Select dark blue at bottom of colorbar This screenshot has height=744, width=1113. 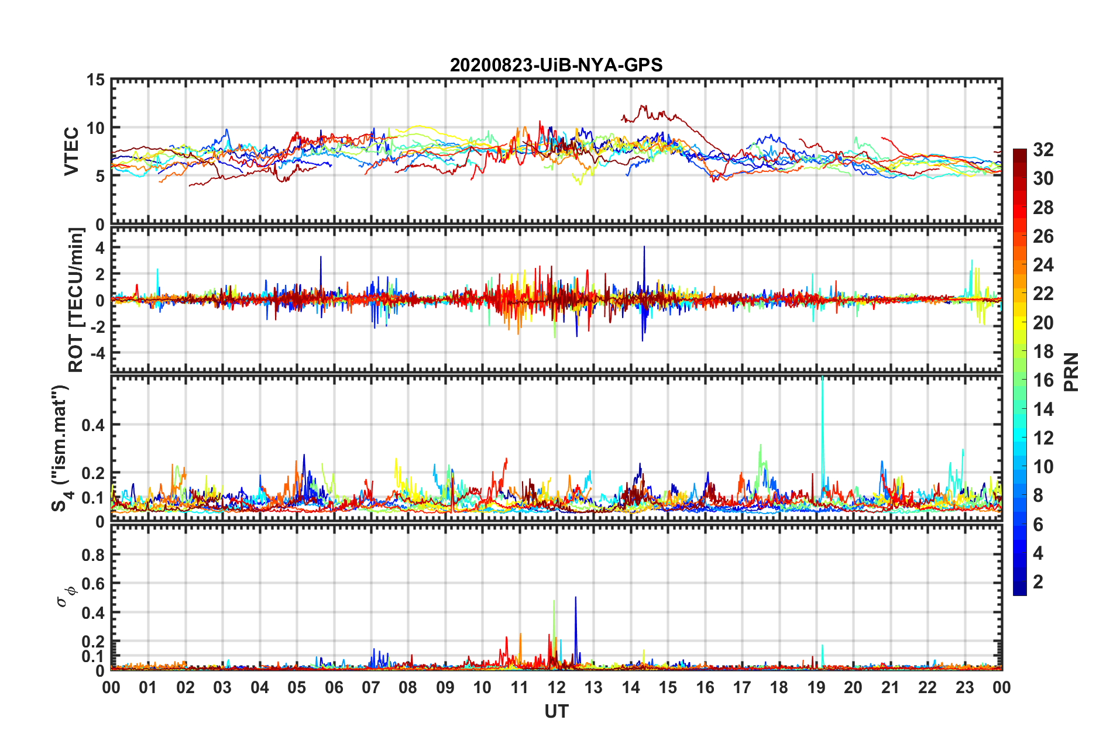(1019, 590)
